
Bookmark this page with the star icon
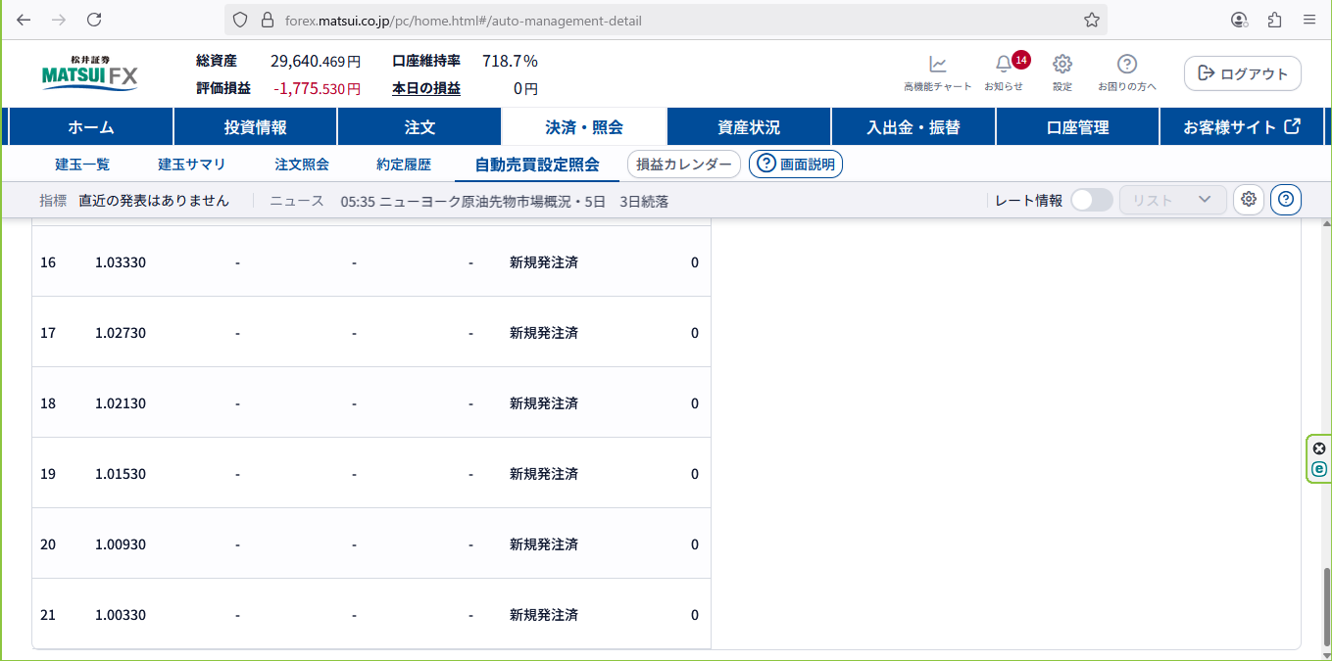1092,20
